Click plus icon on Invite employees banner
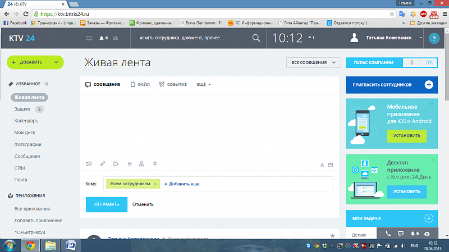 [429, 85]
